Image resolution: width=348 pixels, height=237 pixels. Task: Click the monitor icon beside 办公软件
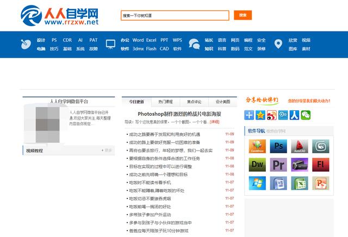pyautogui.click(x=110, y=44)
